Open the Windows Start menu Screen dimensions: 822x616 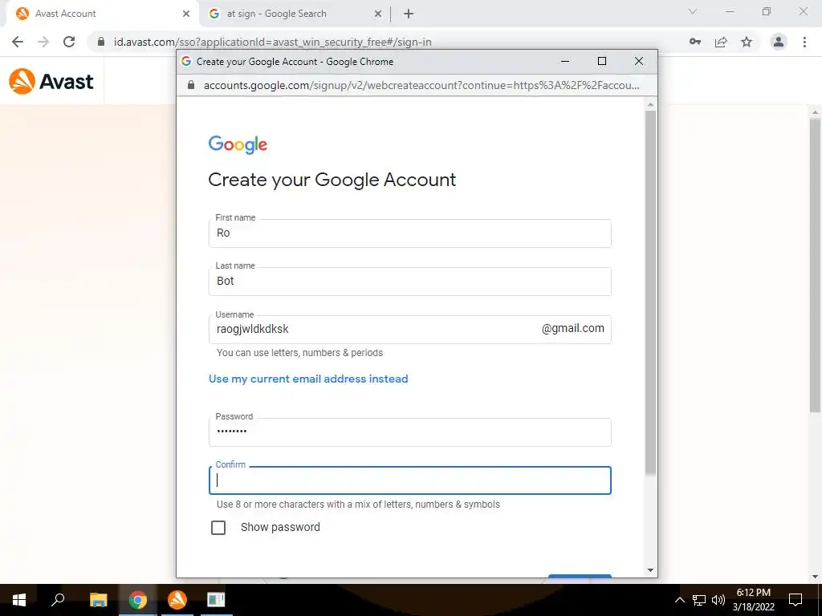(19, 600)
